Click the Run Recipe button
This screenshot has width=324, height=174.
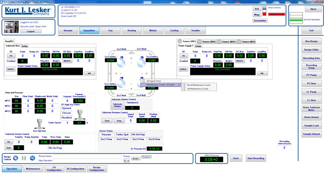tap(311, 41)
